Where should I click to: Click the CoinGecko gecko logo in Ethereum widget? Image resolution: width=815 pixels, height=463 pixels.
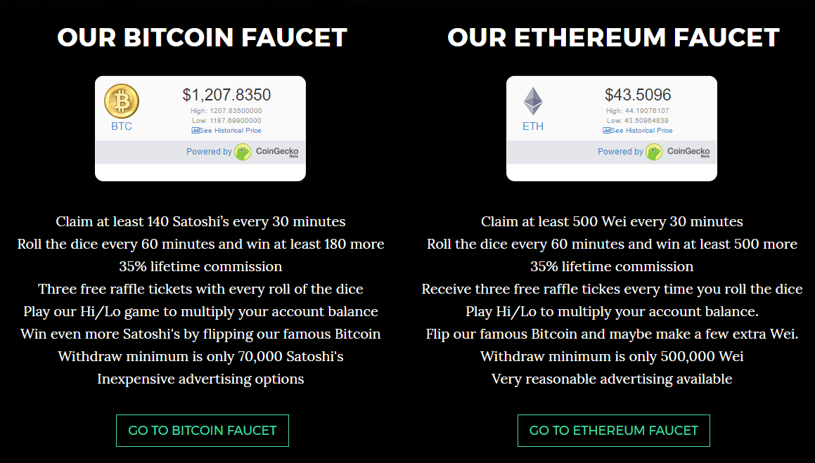point(654,152)
